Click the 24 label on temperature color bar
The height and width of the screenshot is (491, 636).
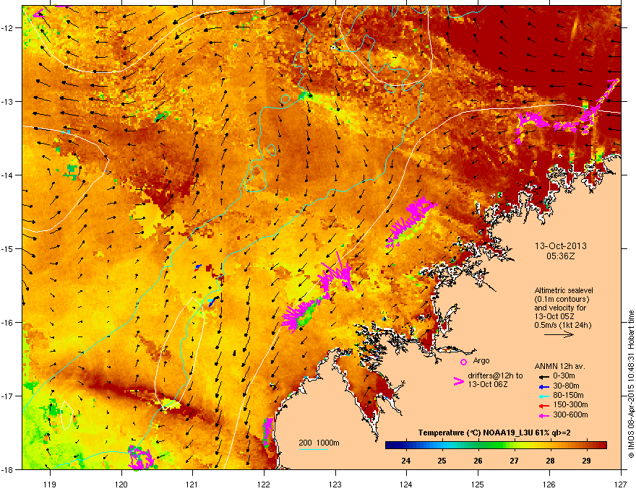406,461
